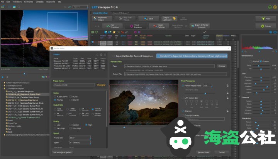Open the Metadata menu

[x=39, y=2]
